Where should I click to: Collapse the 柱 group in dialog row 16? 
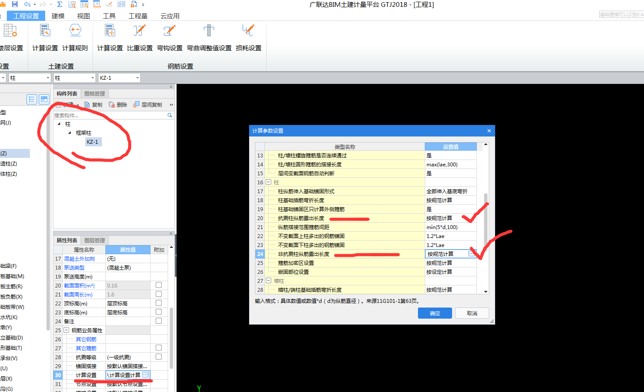point(268,182)
